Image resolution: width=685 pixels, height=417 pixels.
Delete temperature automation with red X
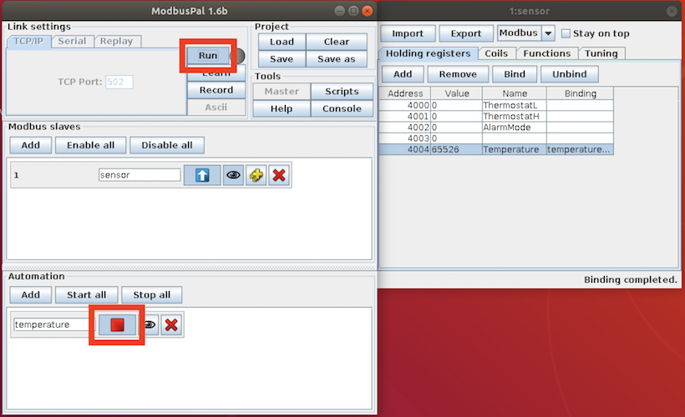(171, 325)
